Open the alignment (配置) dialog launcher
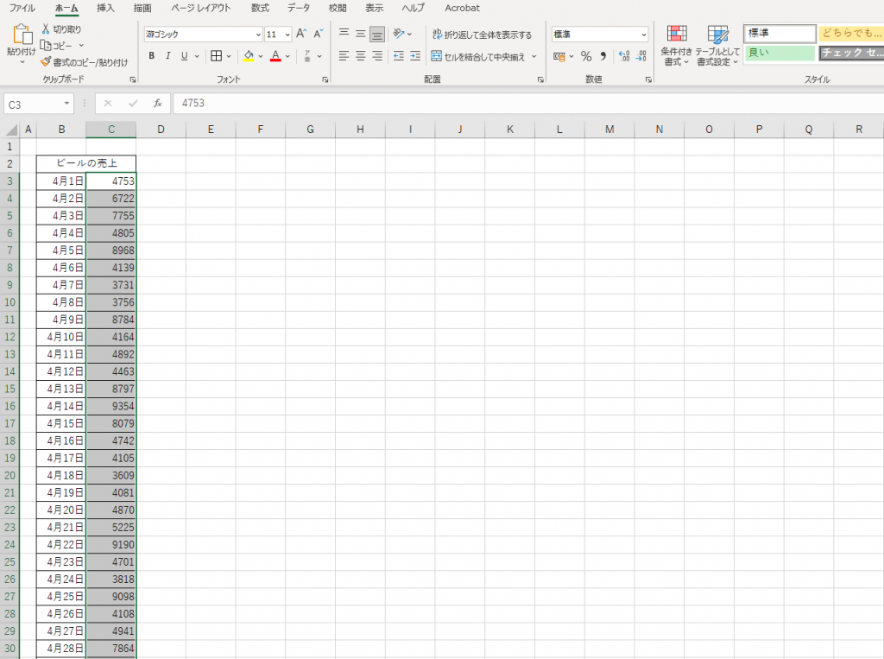The width and height of the screenshot is (884, 659). tap(540, 79)
